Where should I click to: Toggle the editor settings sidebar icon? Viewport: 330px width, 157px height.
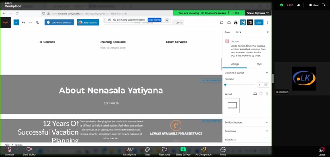tap(250, 22)
